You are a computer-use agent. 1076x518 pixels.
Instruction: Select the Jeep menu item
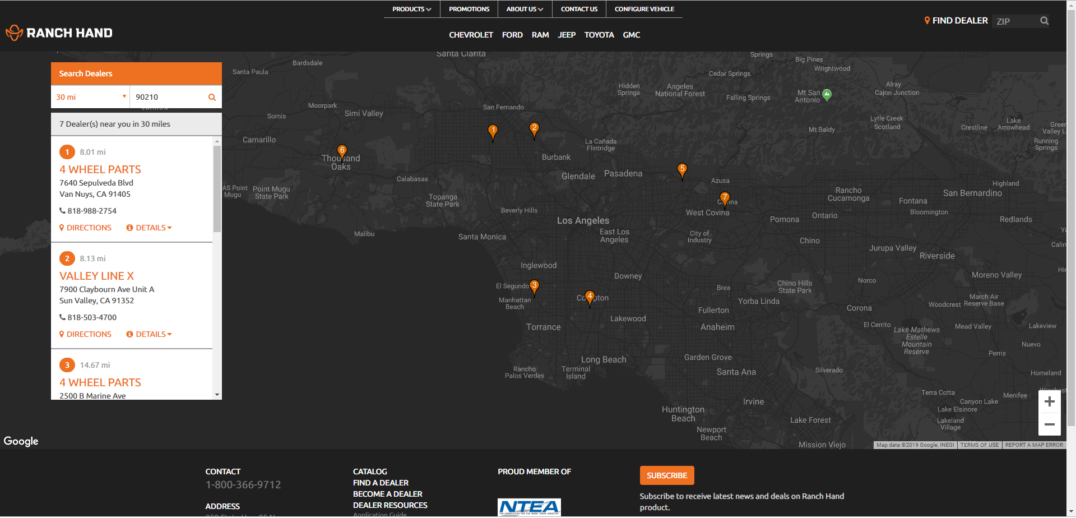(567, 35)
